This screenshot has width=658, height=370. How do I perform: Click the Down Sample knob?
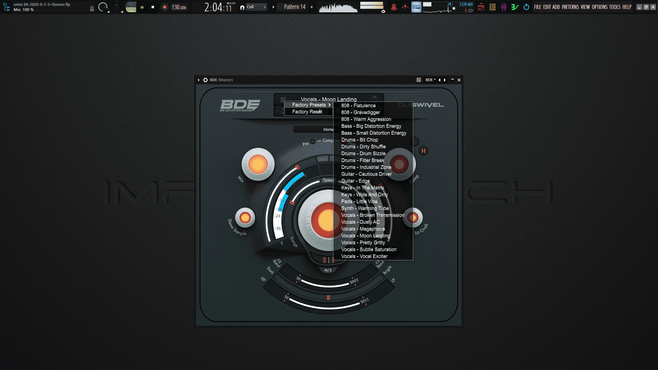click(245, 218)
